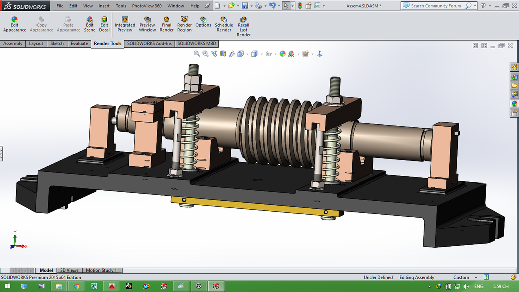Open the File Explorer task pane tab

click(514, 85)
